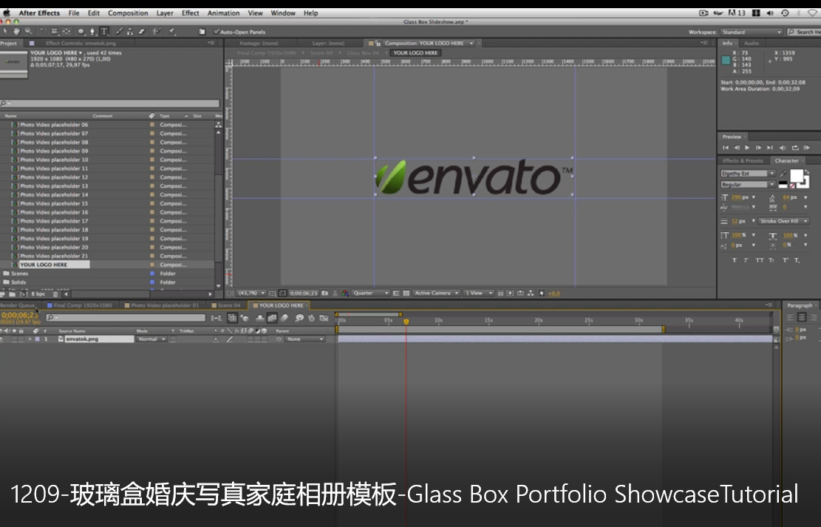Select the Hand tool
The image size is (821, 527).
tap(16, 32)
